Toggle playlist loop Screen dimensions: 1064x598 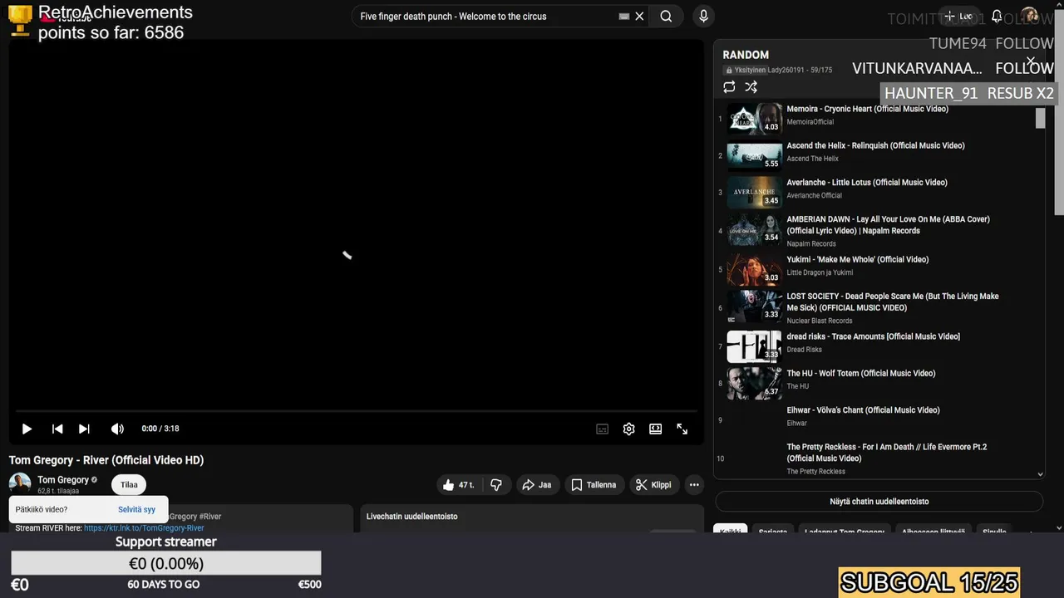coord(729,86)
